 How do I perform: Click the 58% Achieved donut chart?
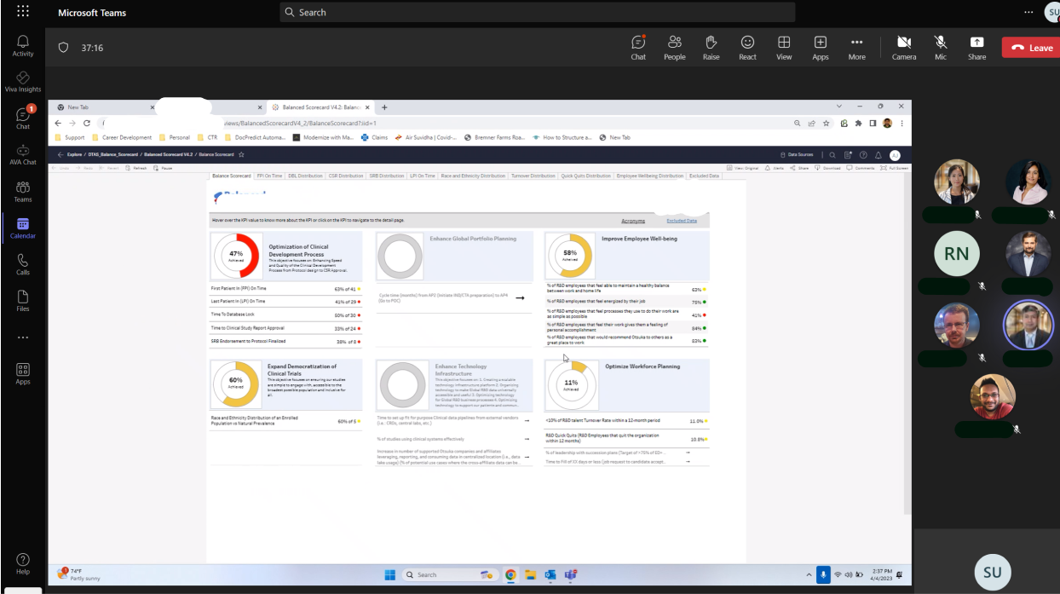(570, 254)
